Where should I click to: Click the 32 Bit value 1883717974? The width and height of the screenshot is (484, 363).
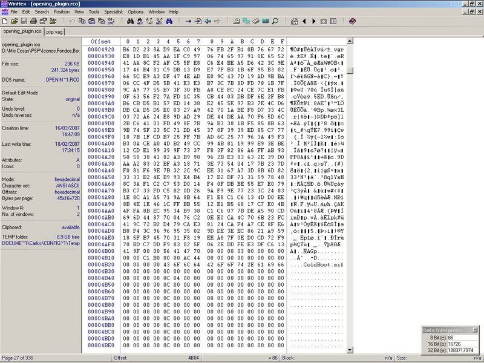[x=460, y=350]
